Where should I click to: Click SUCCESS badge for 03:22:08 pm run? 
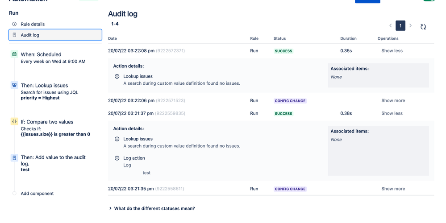click(x=283, y=51)
